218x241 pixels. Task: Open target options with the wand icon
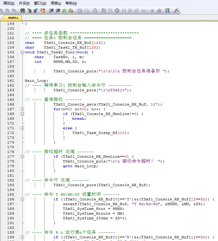[176, 11]
